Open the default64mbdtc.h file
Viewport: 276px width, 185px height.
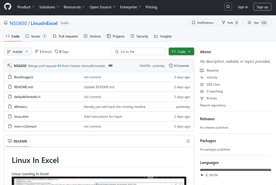tap(27, 97)
